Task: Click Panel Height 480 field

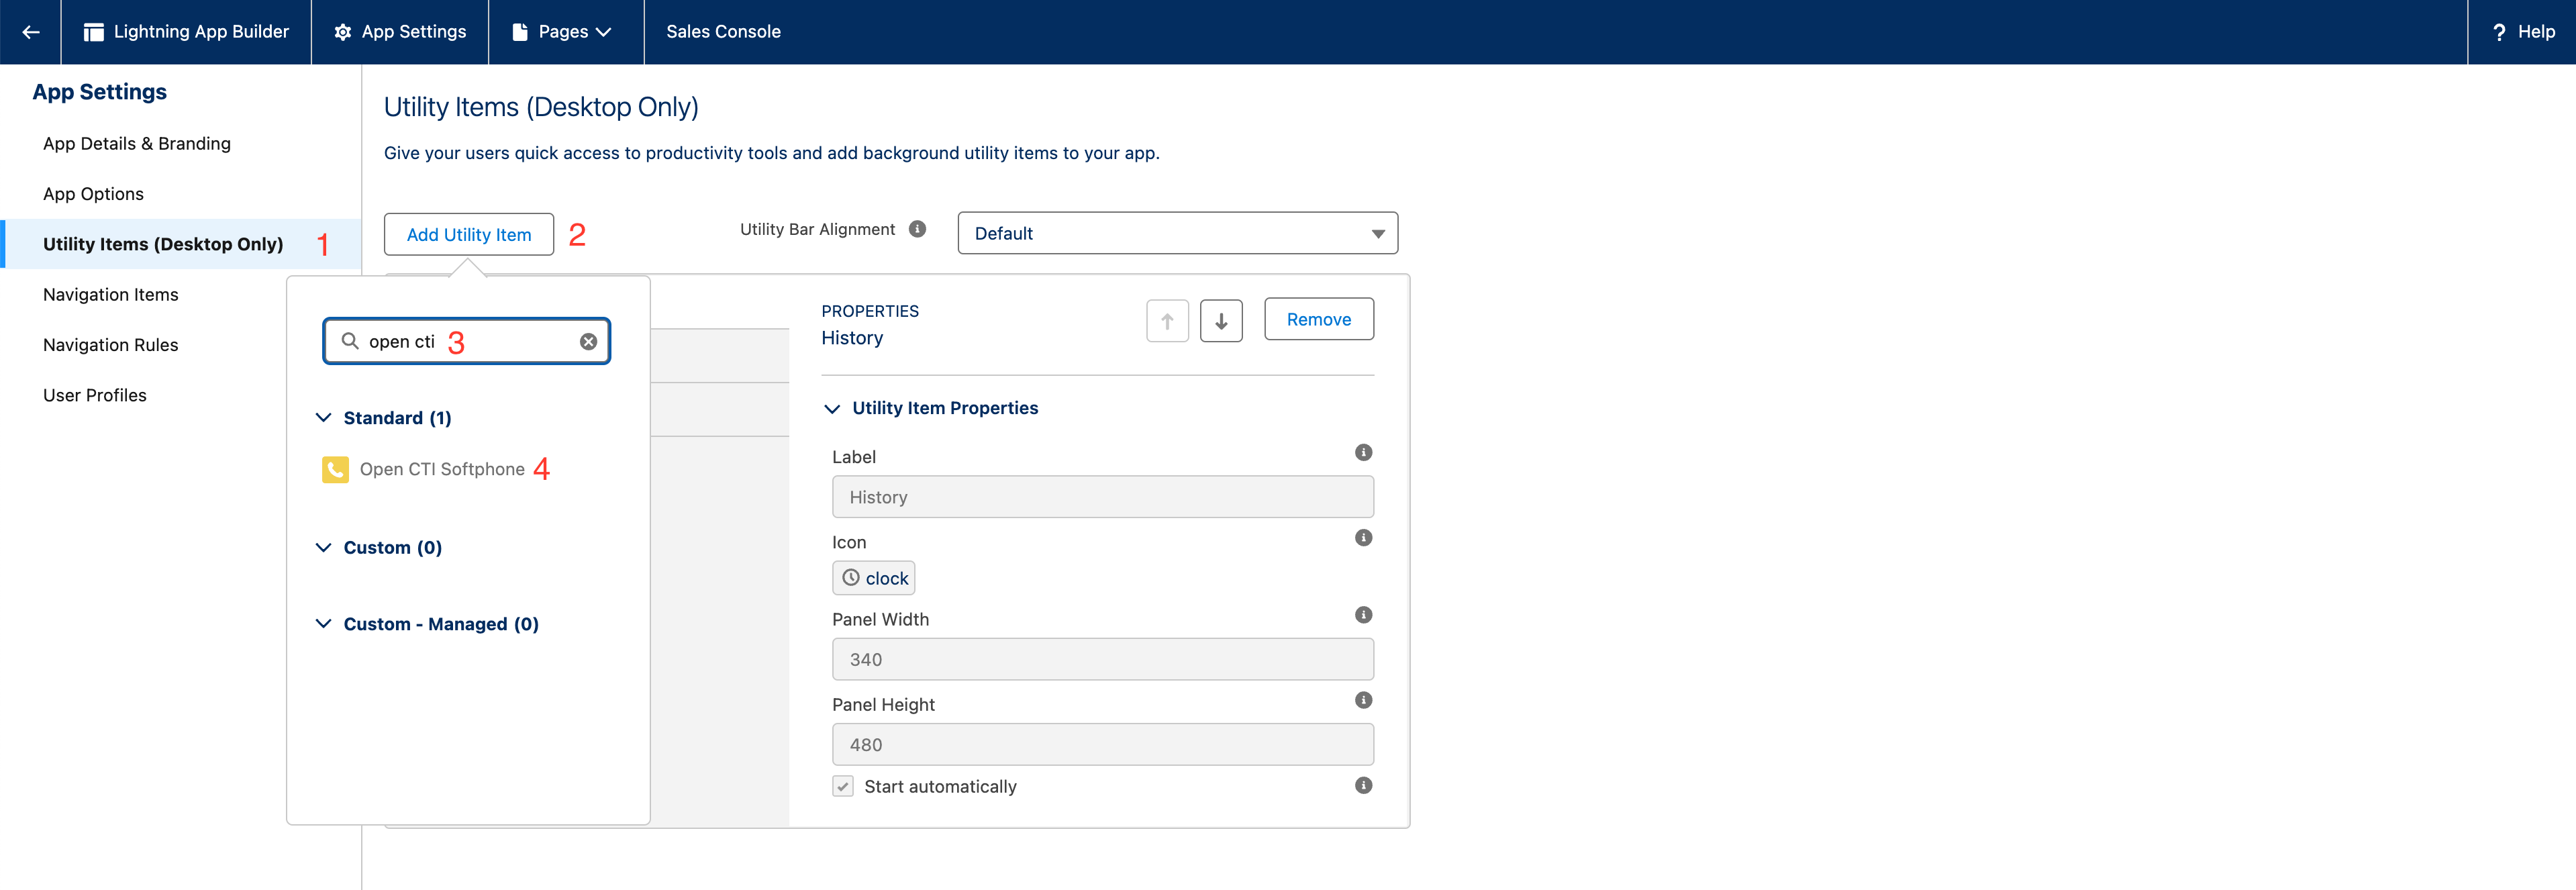Action: 1103,744
